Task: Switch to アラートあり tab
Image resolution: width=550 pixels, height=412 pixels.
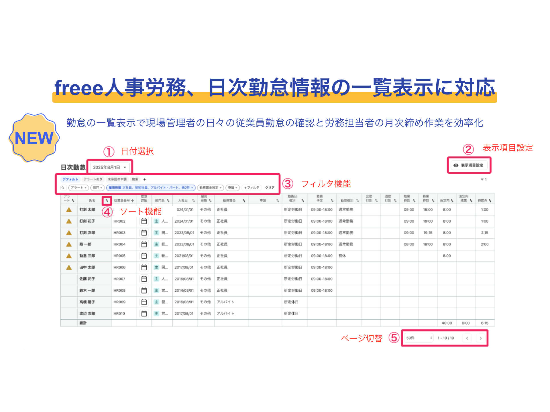Action: 93,179
